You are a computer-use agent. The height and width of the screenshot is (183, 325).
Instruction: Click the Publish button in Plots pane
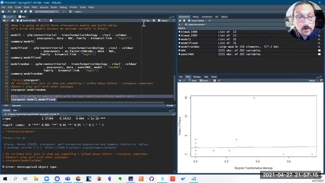click(312, 80)
